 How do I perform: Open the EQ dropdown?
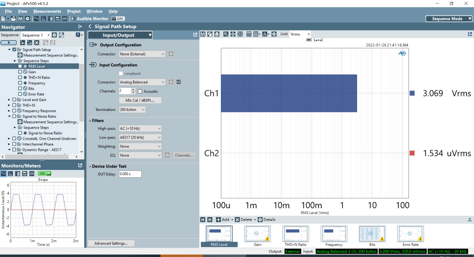(x=140, y=155)
